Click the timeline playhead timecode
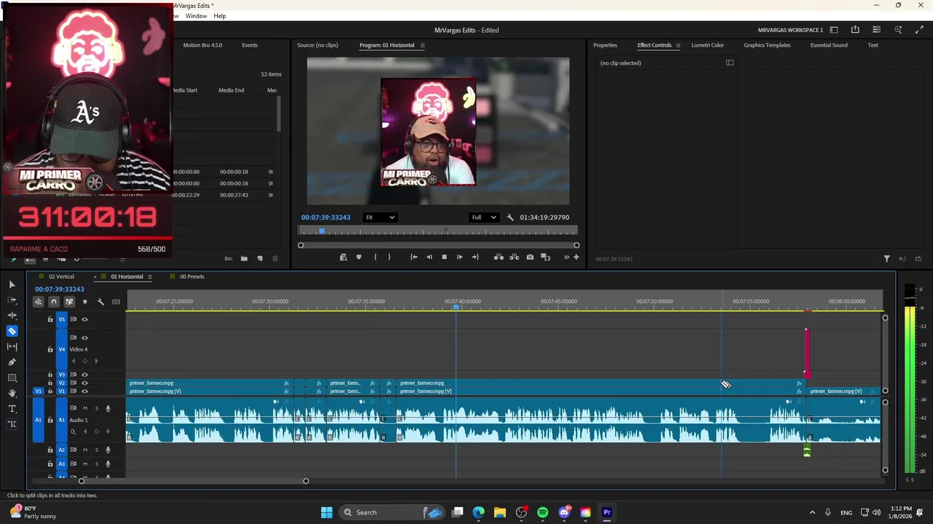The width and height of the screenshot is (933, 524). (60, 289)
